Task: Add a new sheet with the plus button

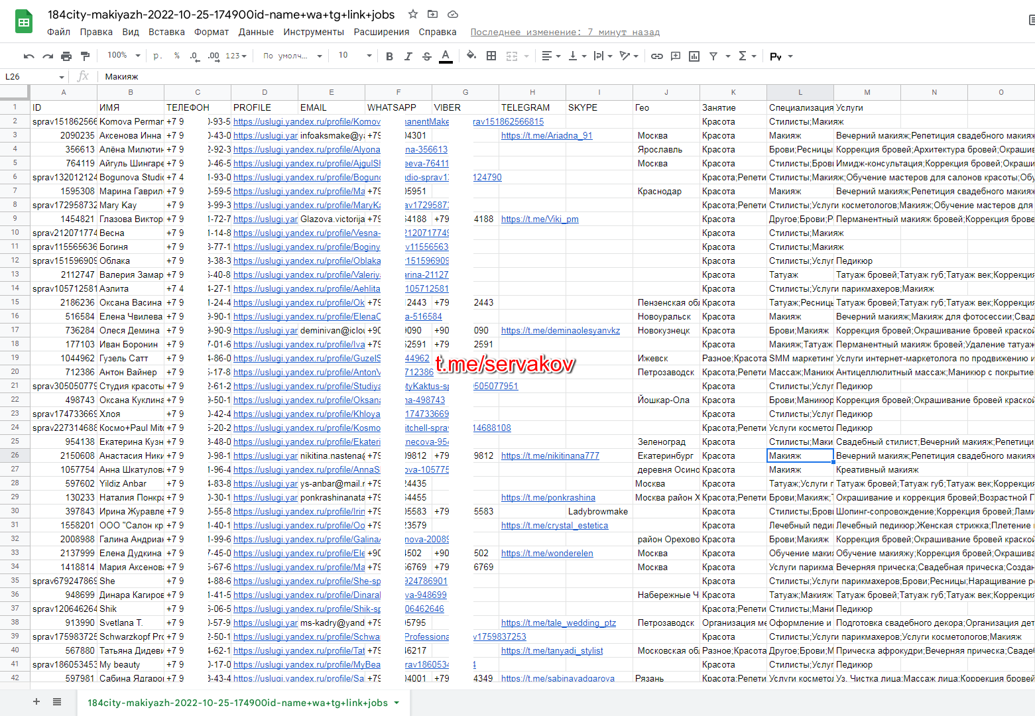Action: (x=36, y=701)
